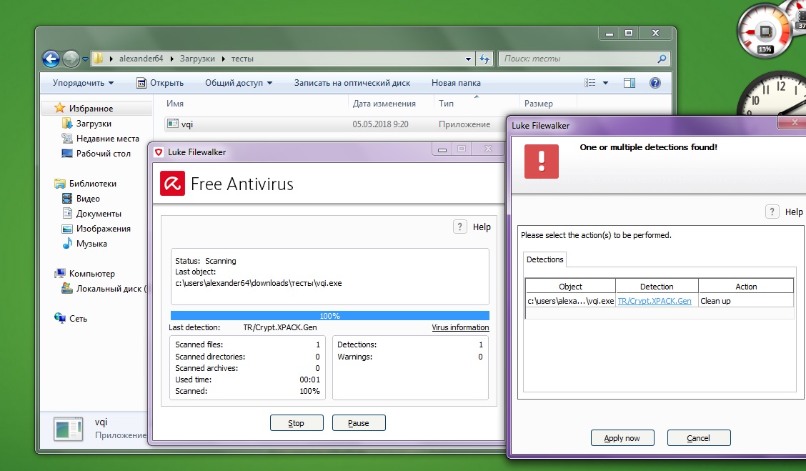Go back in the Explorer window
The image size is (806, 471).
click(x=51, y=59)
